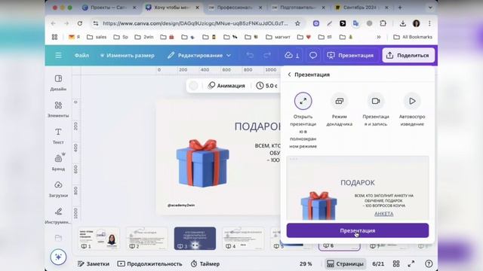
Task: Reload the browser page
Action: tap(80, 23)
